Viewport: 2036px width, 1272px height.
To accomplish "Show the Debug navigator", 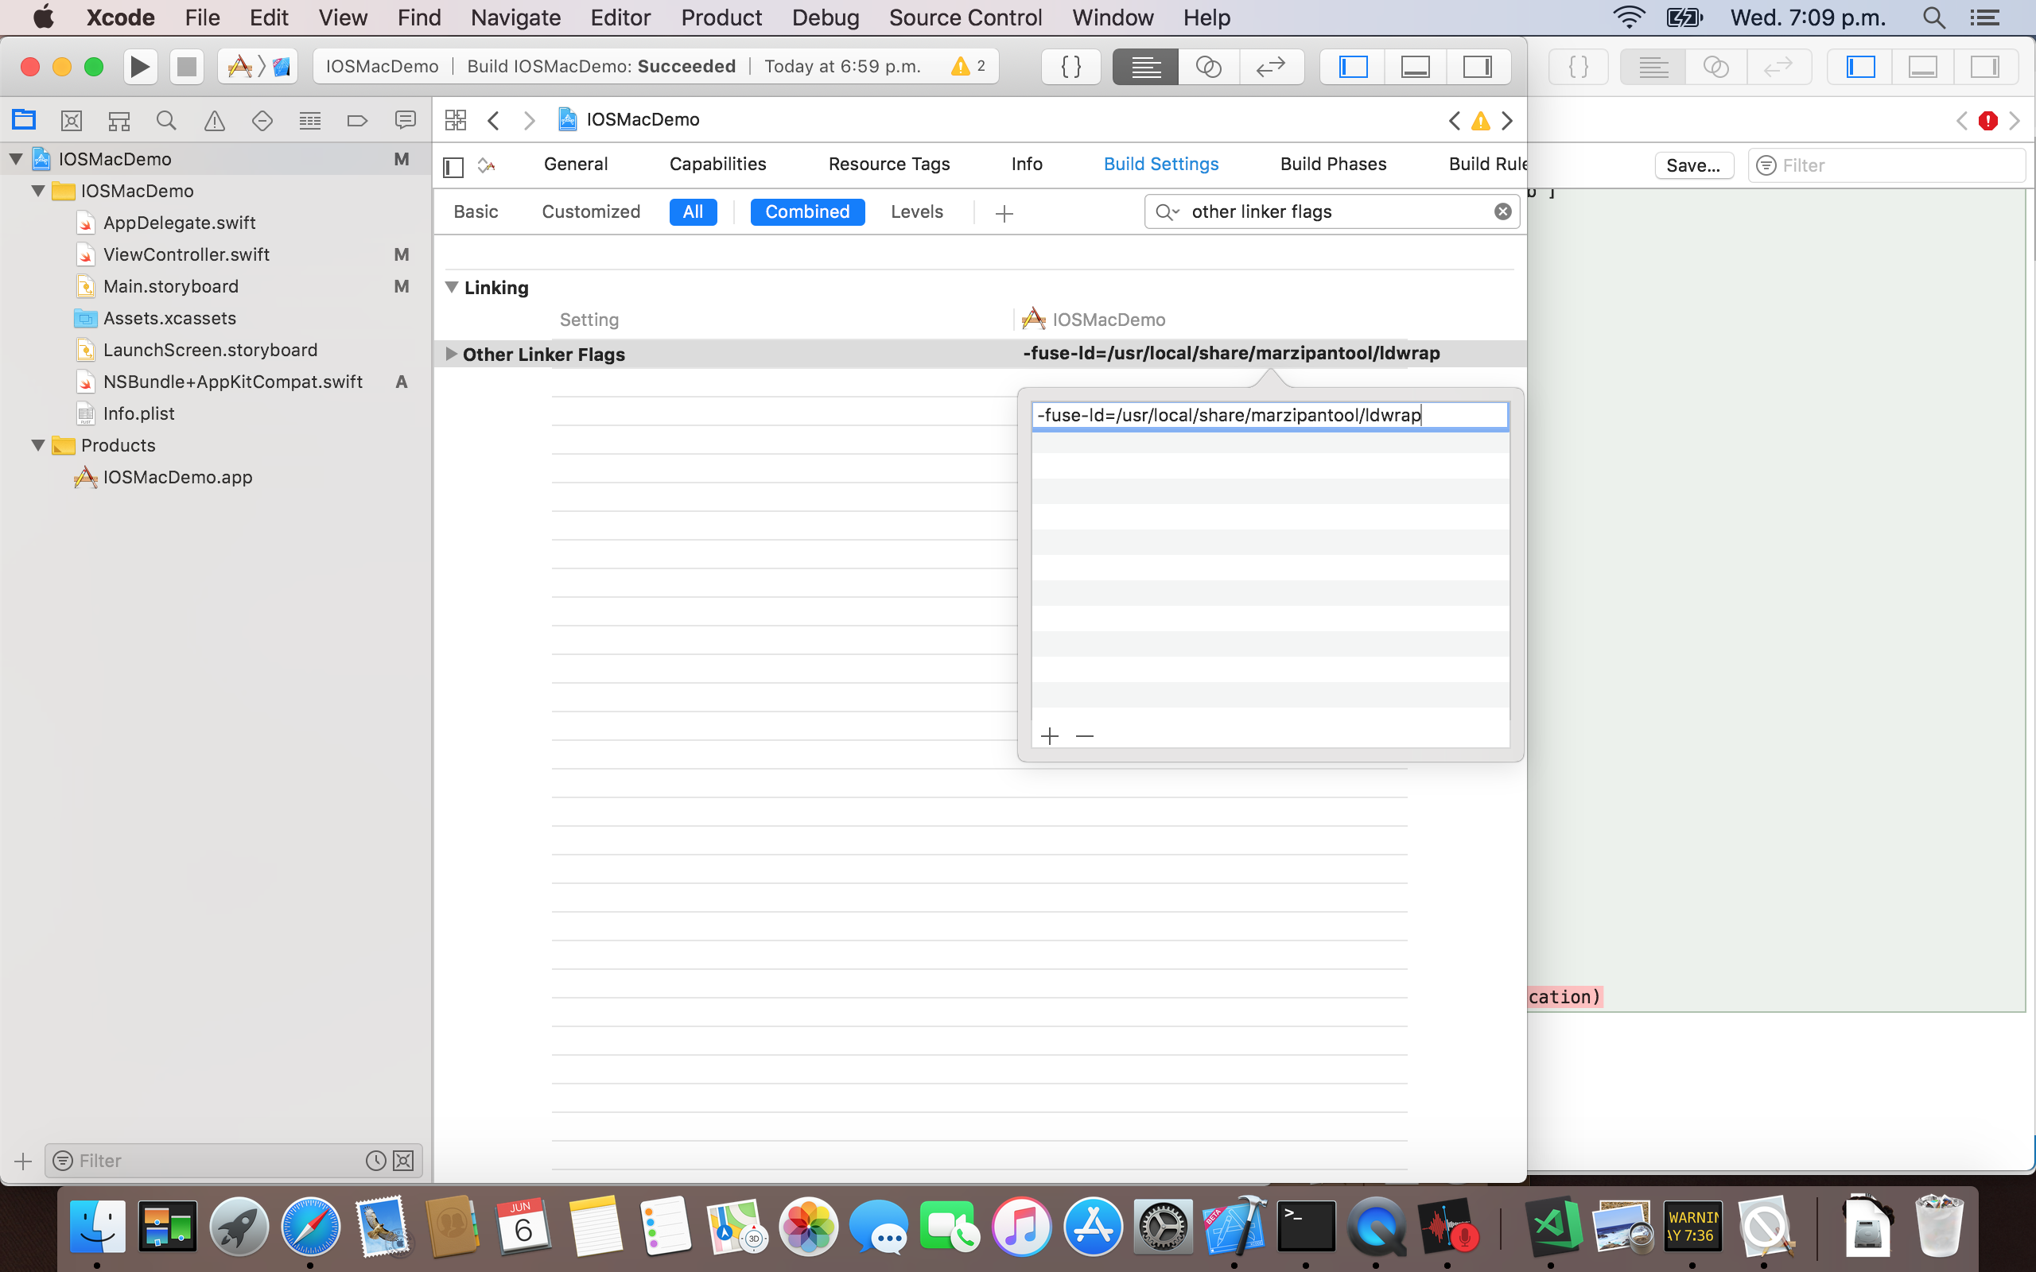I will (x=309, y=120).
